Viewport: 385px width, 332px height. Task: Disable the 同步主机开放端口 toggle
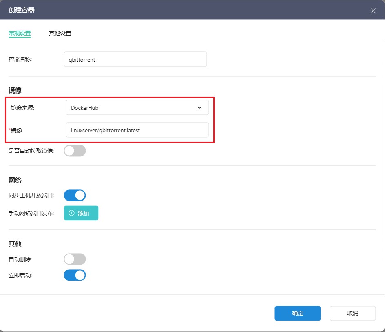[75, 195]
